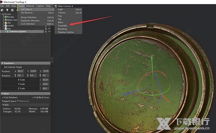This screenshot has width=216, height=133.
Task: Toggle the Cull Back Faces checkbox
Action: [x=33, y=98]
